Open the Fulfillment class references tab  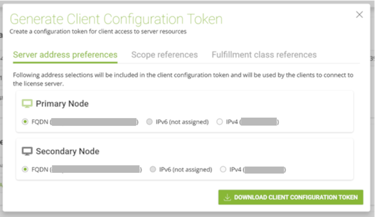point(264,55)
